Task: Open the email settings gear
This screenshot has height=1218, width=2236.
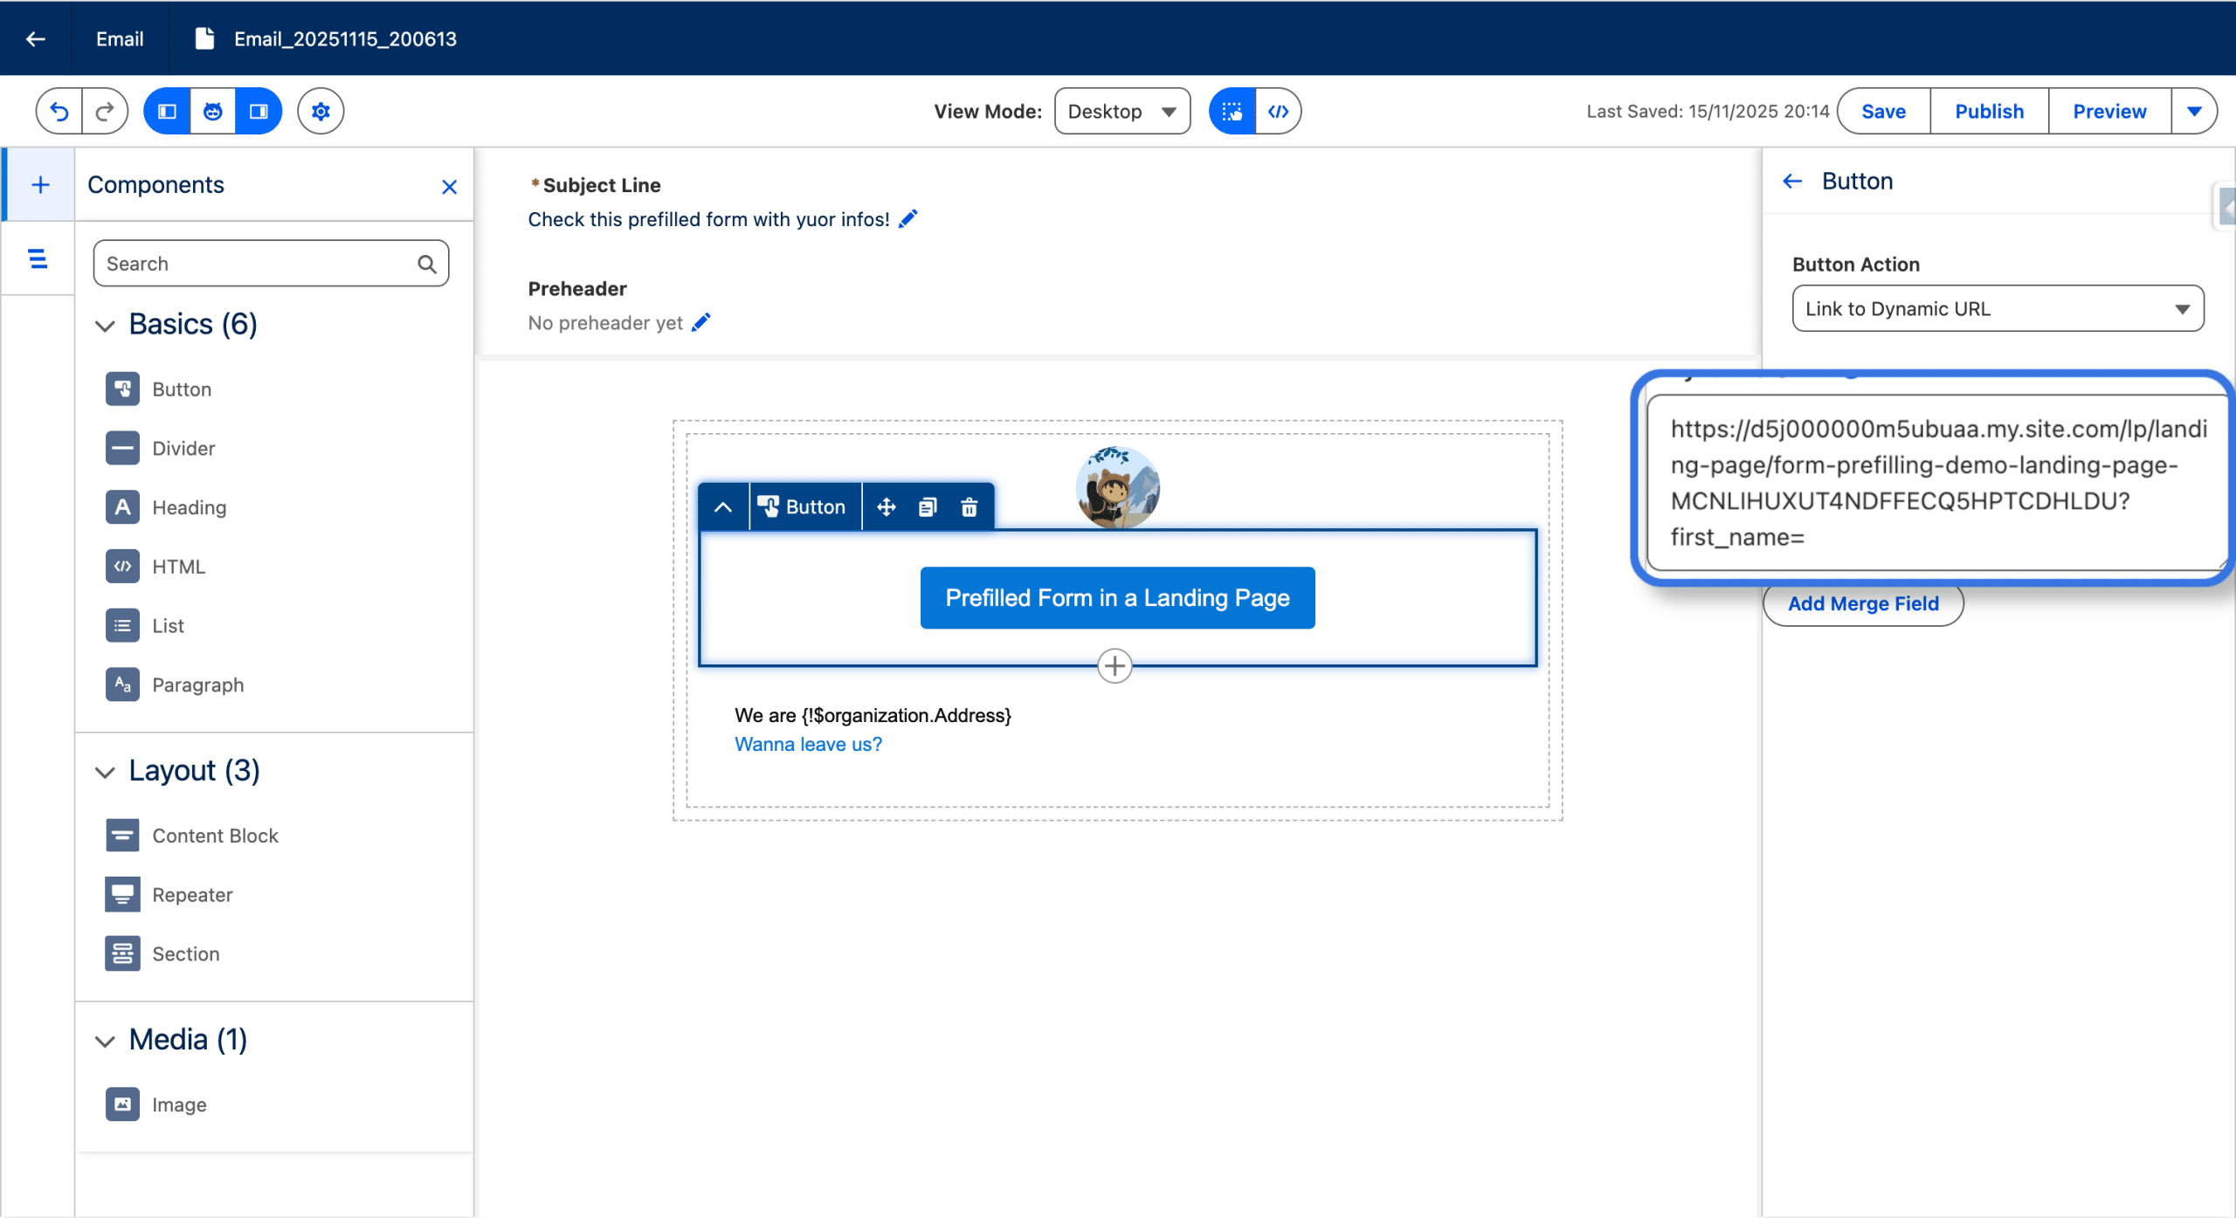Action: 321,111
